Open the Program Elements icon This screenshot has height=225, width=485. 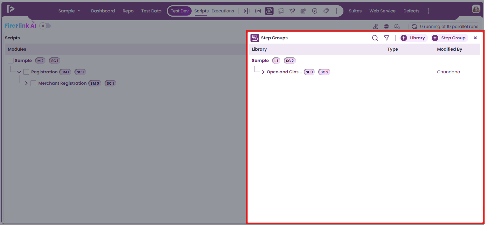pos(258,11)
